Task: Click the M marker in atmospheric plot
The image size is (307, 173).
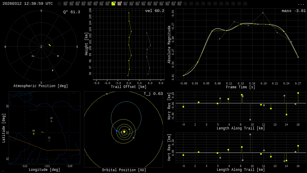Action: coord(52,70)
